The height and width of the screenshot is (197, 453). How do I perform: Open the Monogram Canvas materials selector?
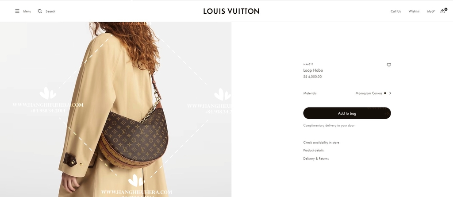[369, 93]
